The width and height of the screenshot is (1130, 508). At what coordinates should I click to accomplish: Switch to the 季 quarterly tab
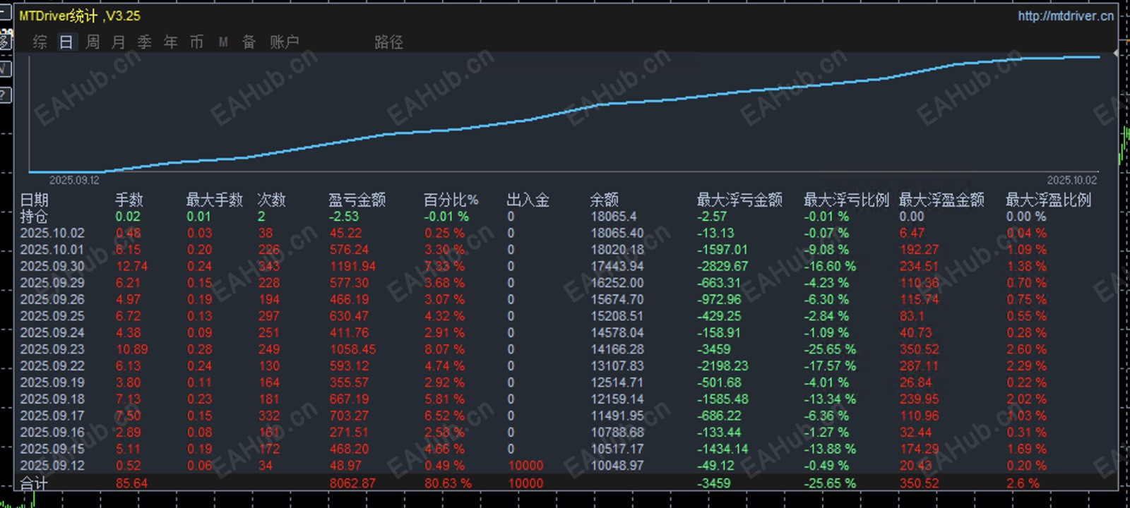pos(145,42)
